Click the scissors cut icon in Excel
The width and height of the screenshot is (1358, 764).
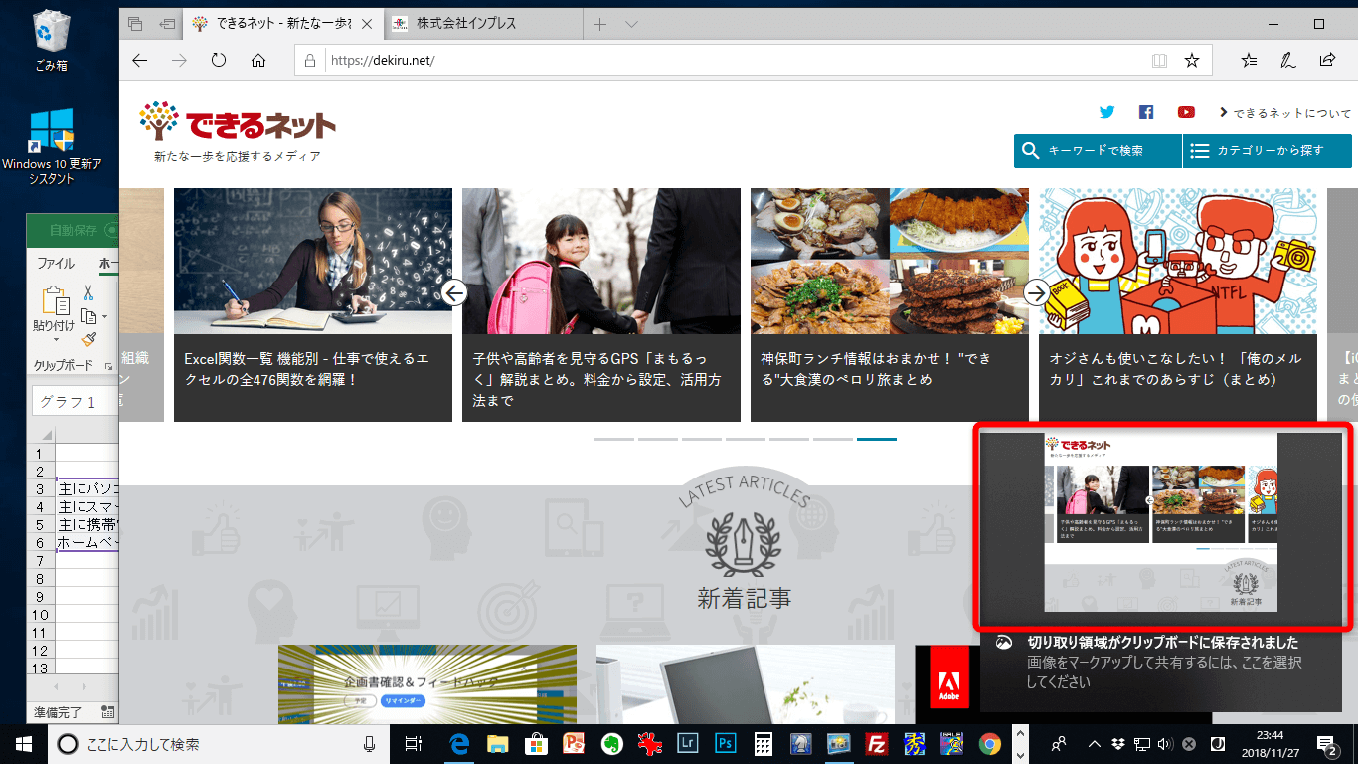[87, 292]
